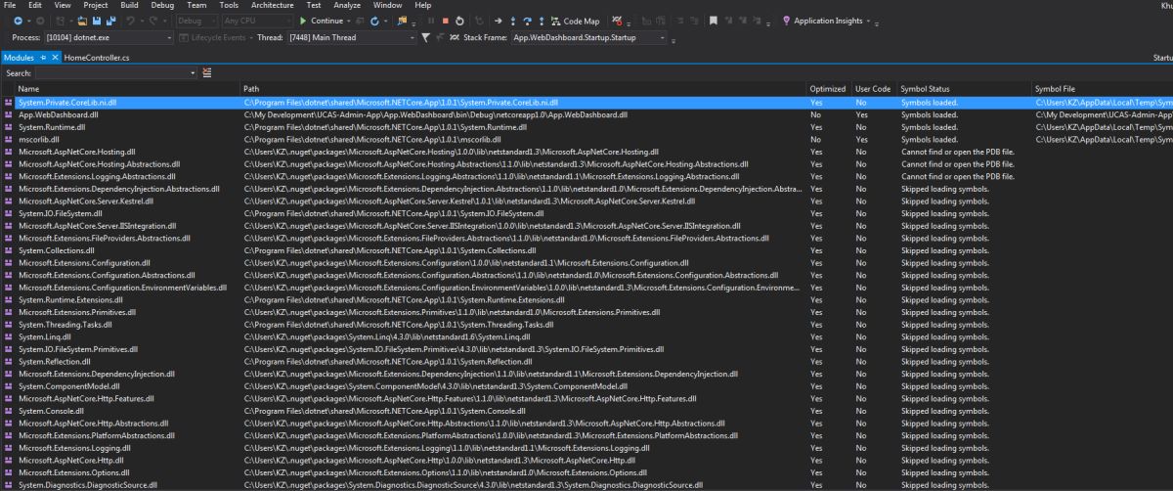1173x491 pixels.
Task: Expand the Application Insights dropdown arrow
Action: [x=868, y=21]
